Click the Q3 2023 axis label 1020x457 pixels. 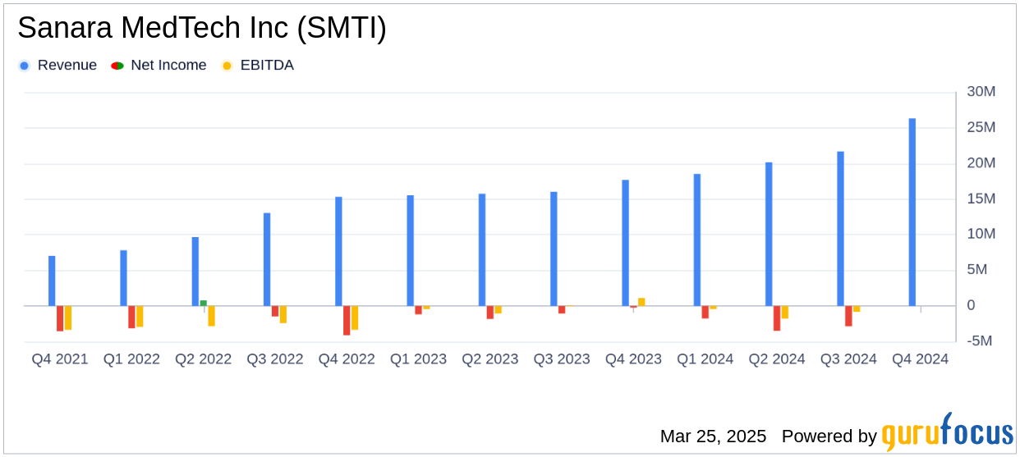[x=562, y=359]
